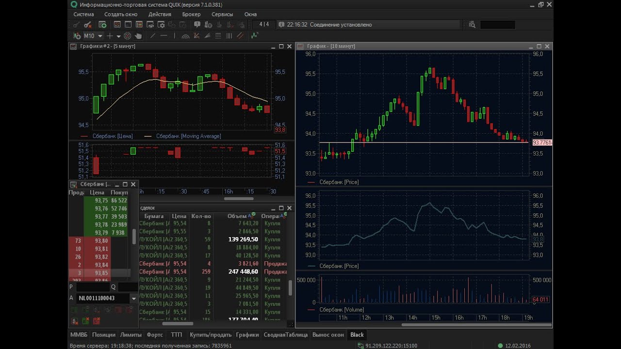
Task: Open the quotes table icon with red rows
Action: [x=139, y=25]
